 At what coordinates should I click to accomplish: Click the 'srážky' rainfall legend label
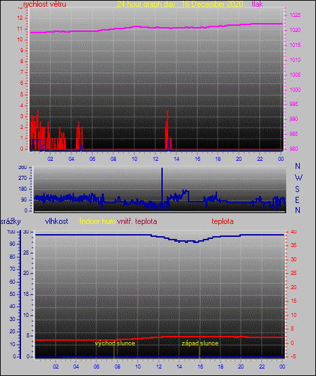click(11, 221)
